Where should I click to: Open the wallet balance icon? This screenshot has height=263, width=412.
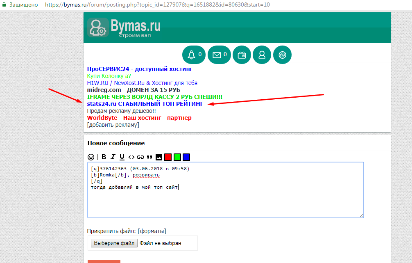242,55
